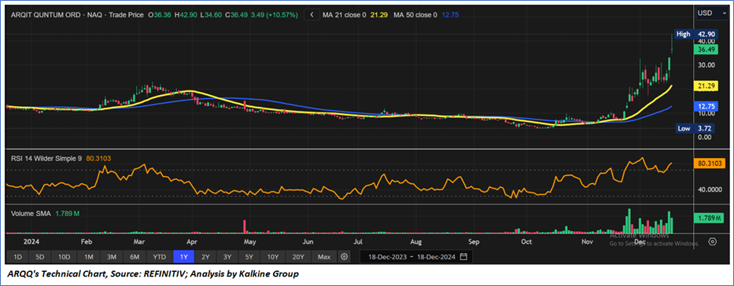
Task: Select the 5D range
Action: tap(40, 257)
